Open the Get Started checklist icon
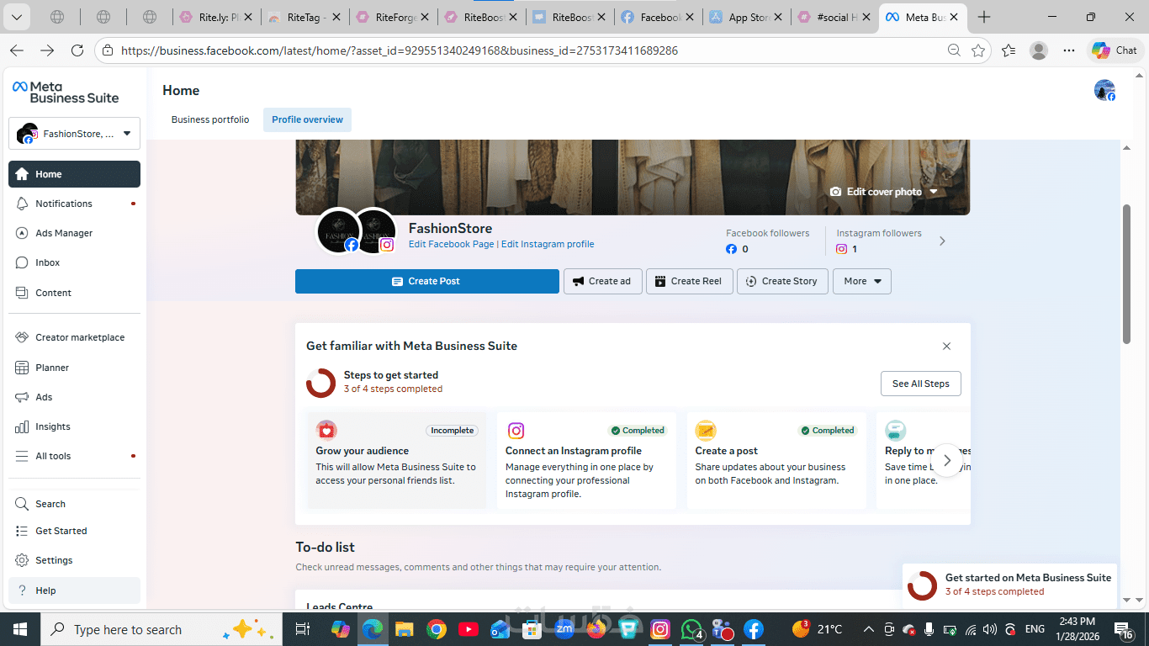Viewport: 1149px width, 646px height. (22, 531)
